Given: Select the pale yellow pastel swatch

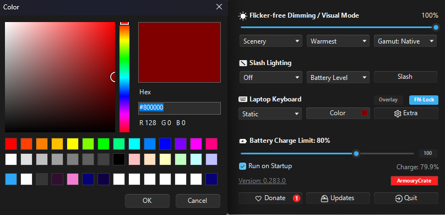Looking at the screenshot, I should pyautogui.click(x=165, y=159).
